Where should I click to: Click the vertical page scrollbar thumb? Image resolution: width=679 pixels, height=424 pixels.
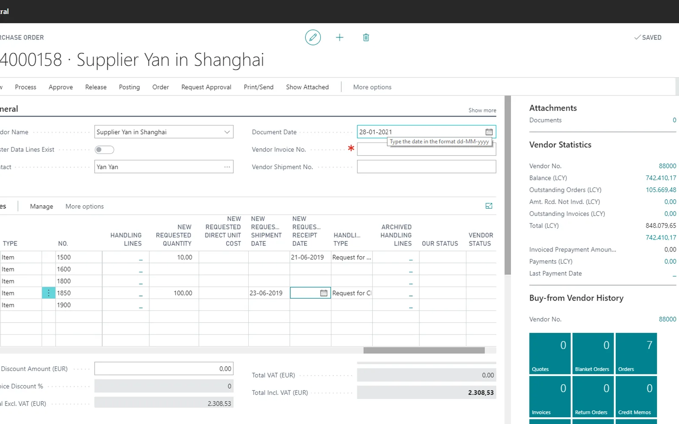coord(508,185)
